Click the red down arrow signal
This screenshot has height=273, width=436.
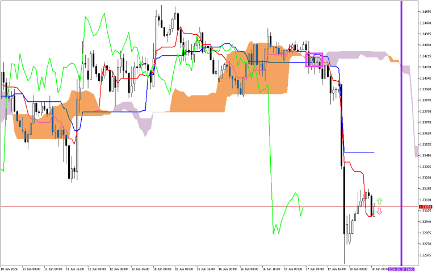pos(379,211)
